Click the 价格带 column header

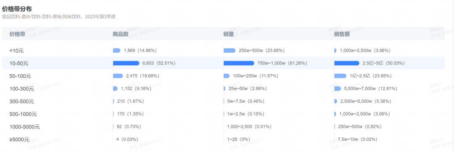pyautogui.click(x=17, y=34)
